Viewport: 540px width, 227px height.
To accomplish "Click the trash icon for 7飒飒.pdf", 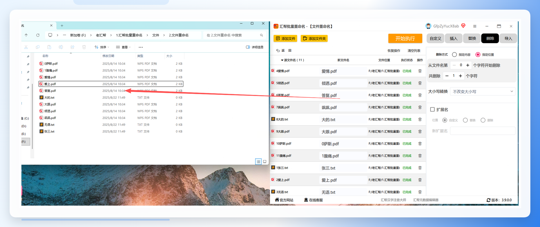I will [420, 107].
